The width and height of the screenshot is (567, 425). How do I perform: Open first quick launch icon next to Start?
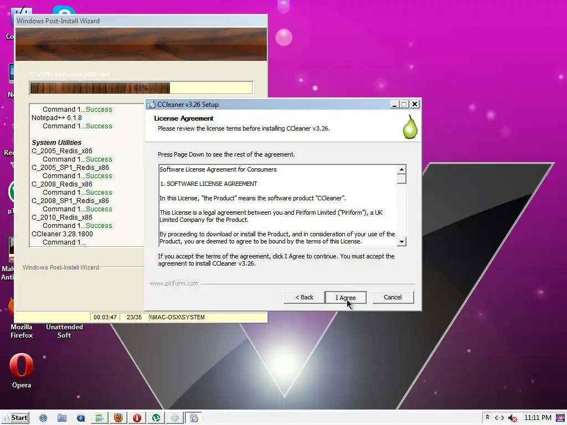[x=43, y=418]
